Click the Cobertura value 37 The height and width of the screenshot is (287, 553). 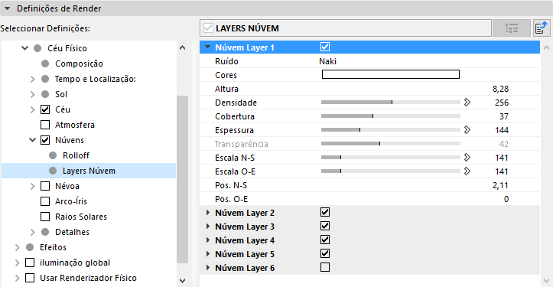click(x=504, y=116)
